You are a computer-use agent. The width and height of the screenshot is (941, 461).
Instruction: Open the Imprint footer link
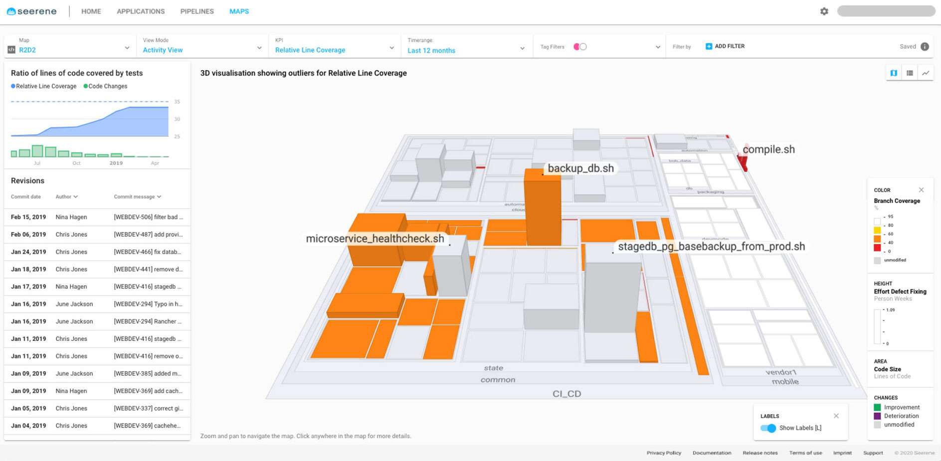(842, 453)
